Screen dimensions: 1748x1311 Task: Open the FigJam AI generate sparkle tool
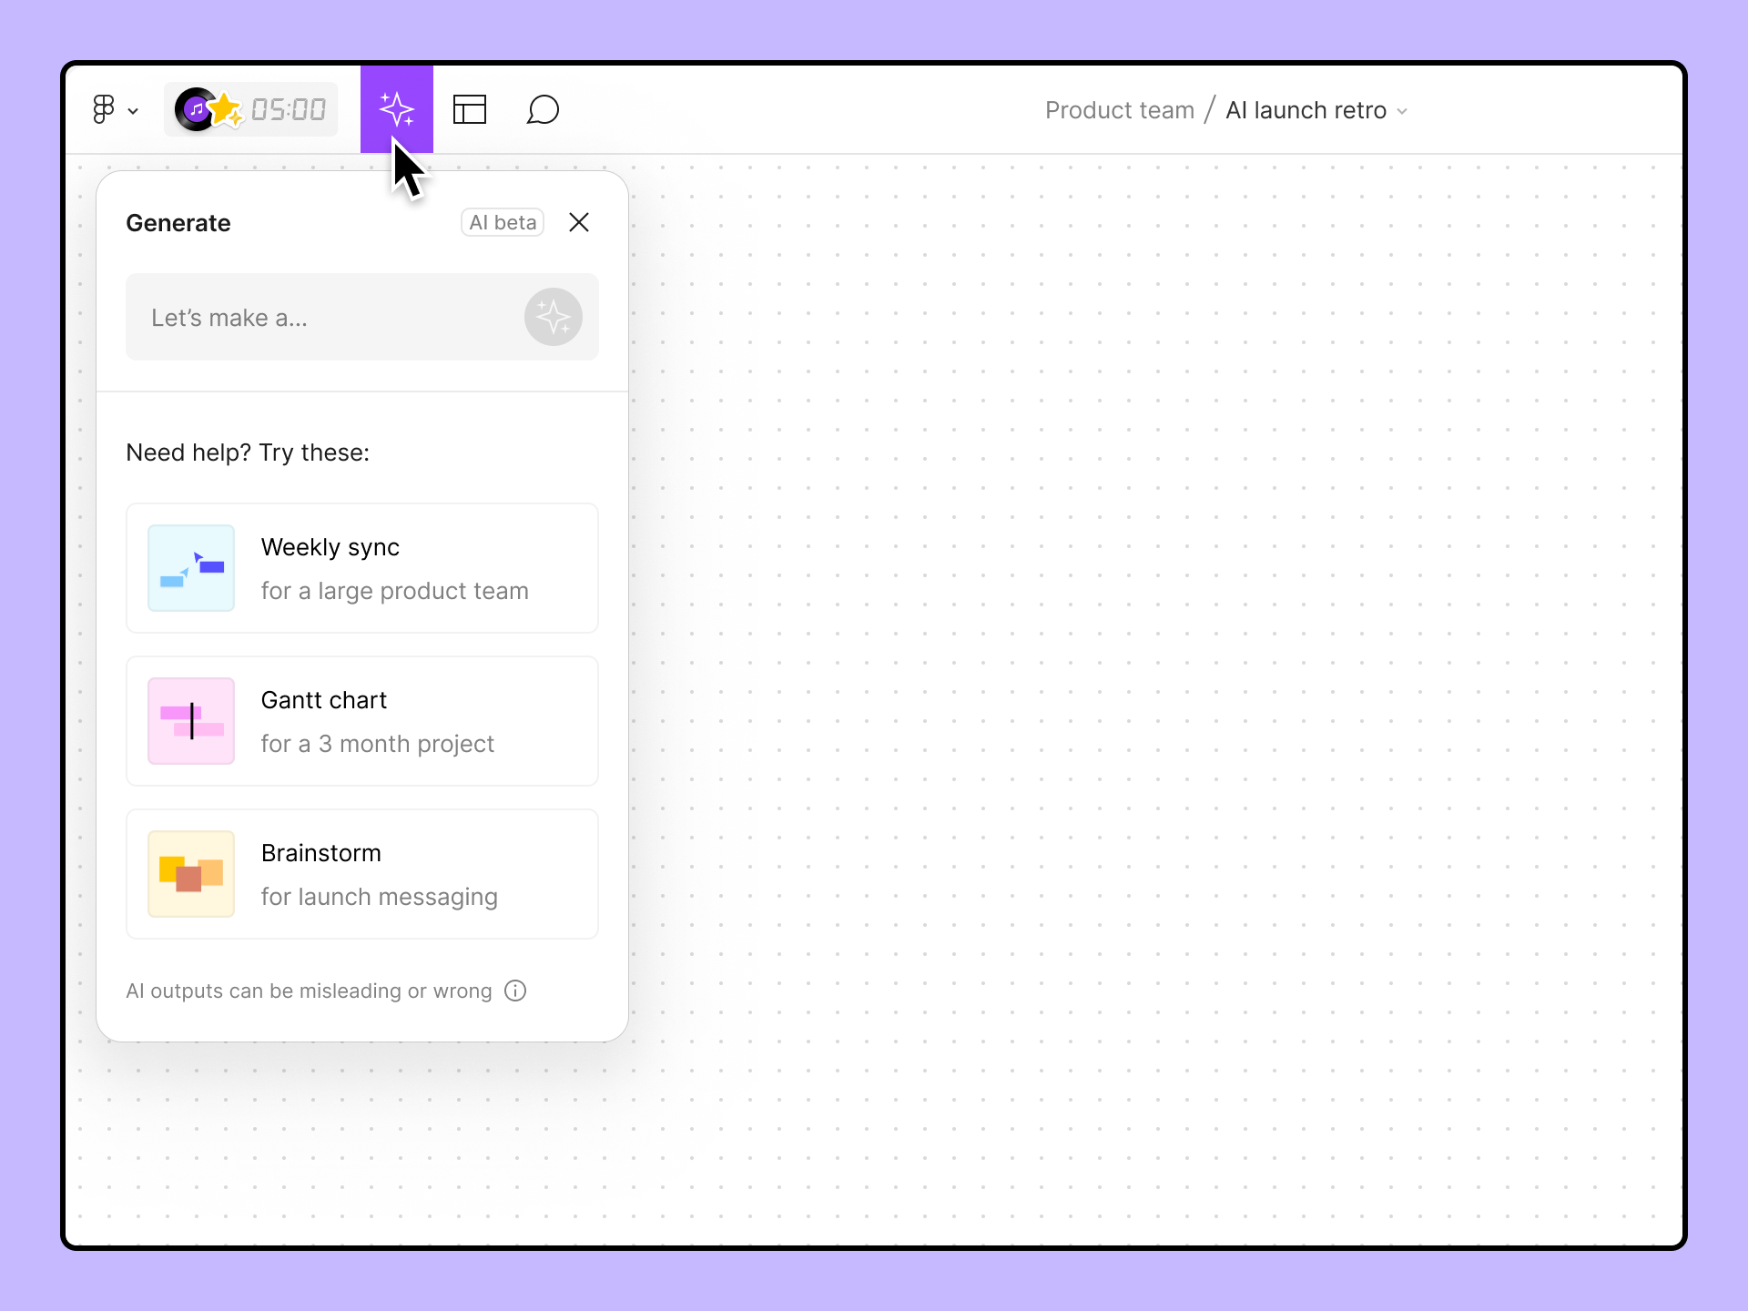[x=397, y=109]
